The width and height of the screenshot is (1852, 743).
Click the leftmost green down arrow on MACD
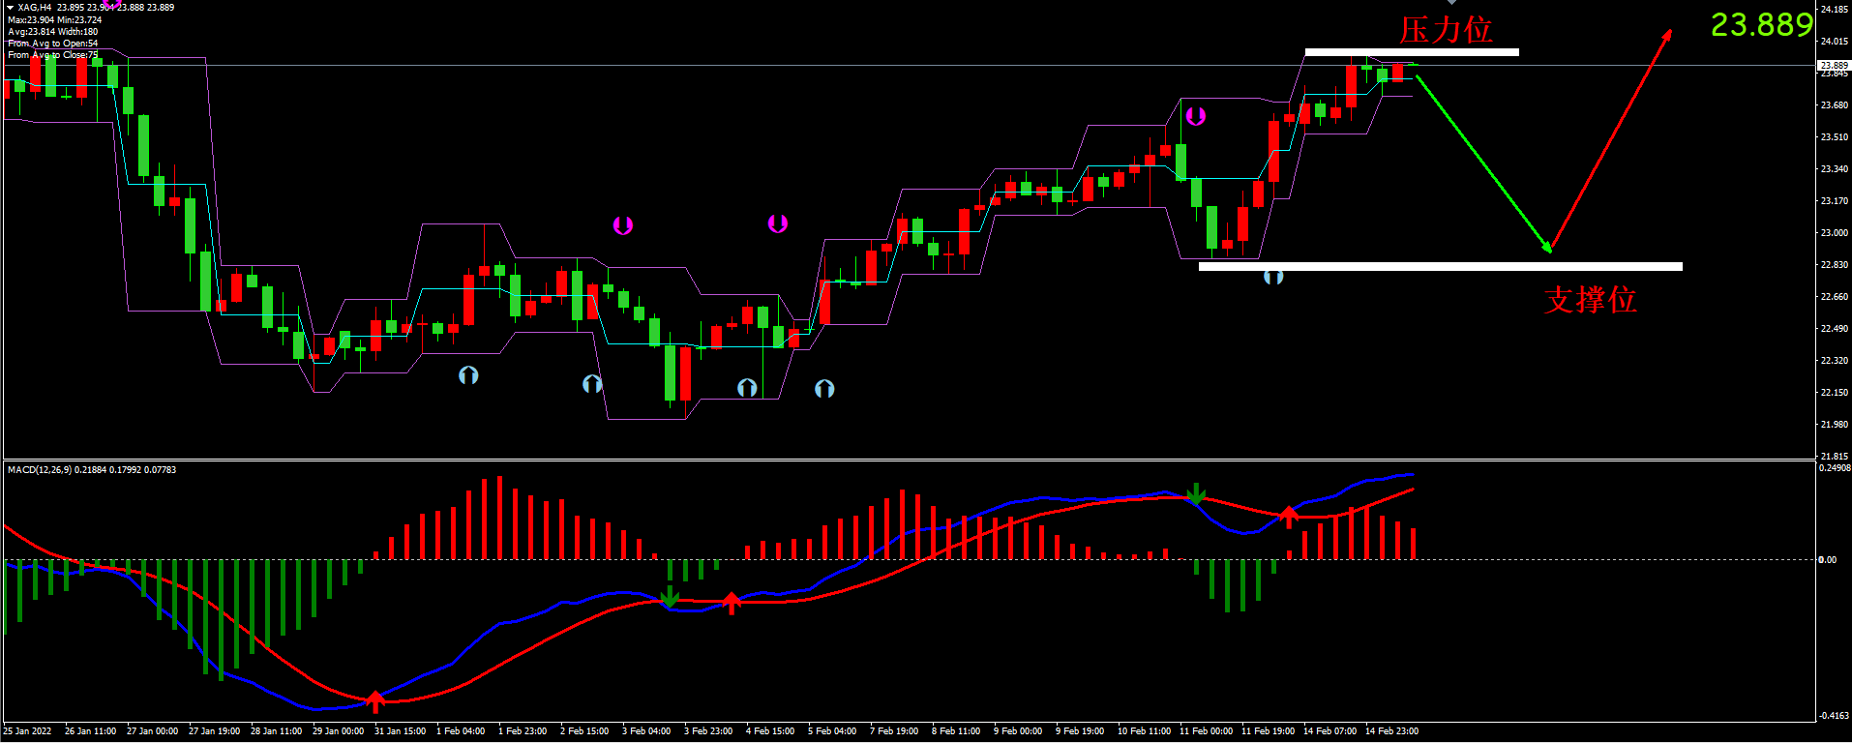coord(670,596)
